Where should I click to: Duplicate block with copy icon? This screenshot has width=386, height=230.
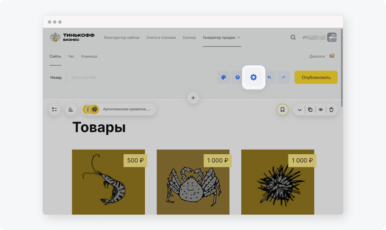coord(310,110)
